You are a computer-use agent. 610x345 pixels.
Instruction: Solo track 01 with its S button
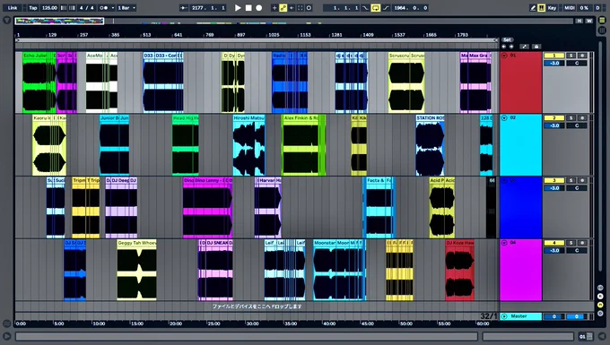pos(571,56)
